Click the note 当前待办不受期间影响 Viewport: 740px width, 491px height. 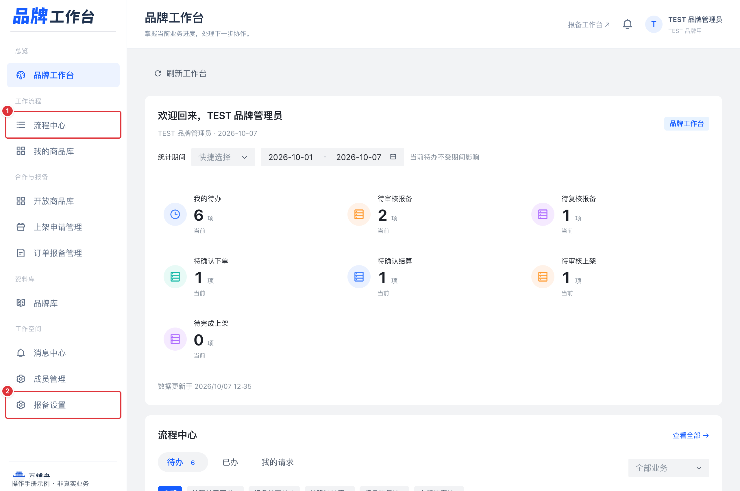pos(445,157)
